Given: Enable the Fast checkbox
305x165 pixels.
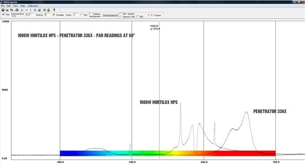Looking at the screenshot, I should click(81, 14).
